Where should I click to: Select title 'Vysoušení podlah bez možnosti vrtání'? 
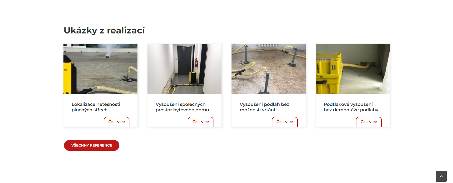coord(264,107)
